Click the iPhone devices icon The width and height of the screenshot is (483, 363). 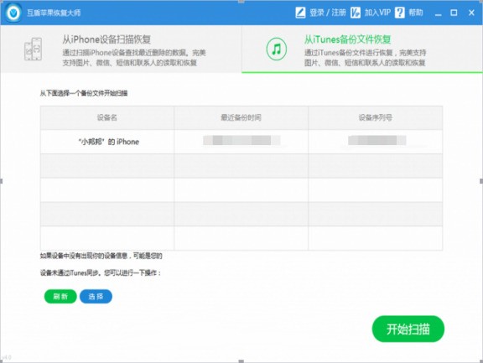coord(33,49)
